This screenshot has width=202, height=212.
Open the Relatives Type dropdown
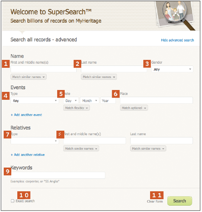pos(35,141)
